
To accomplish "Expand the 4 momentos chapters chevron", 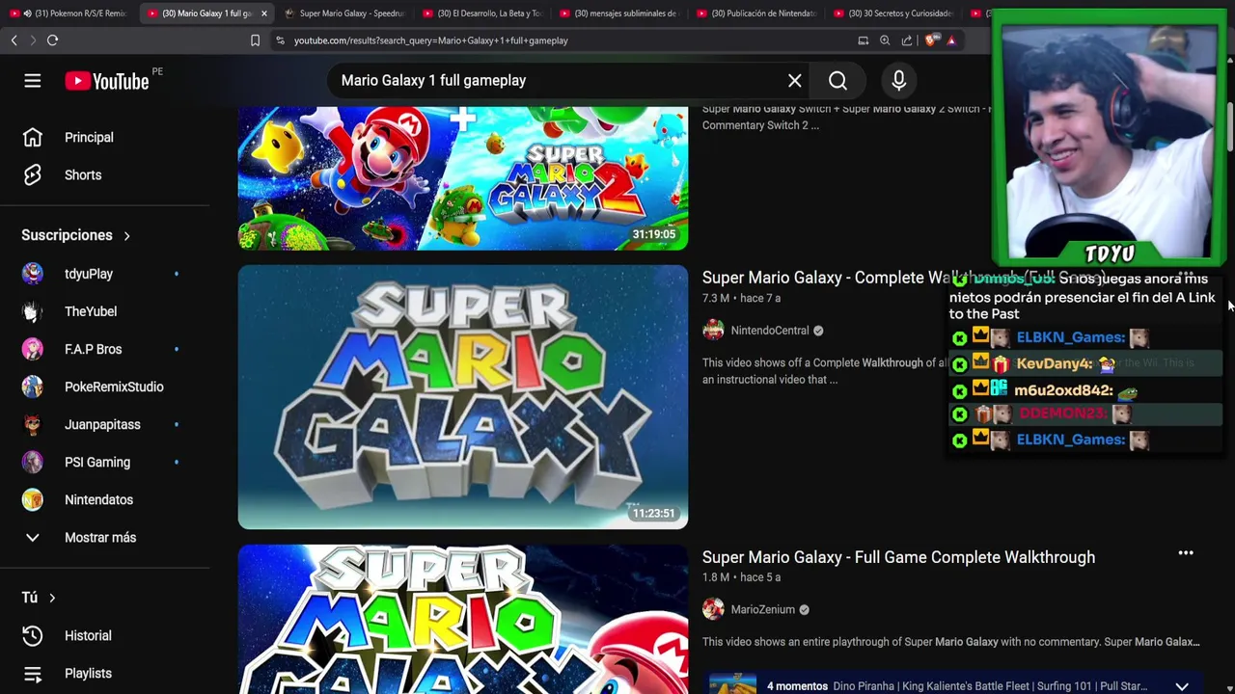I will click(1182, 686).
